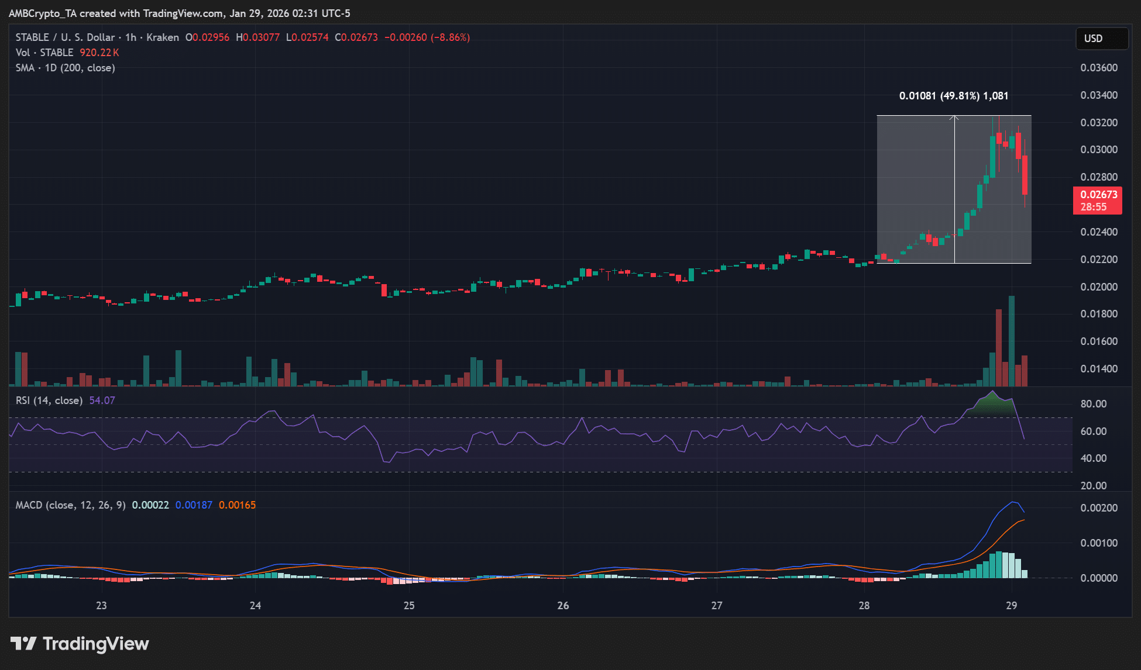The width and height of the screenshot is (1141, 670).
Task: Click the price range measurement arrow overlay
Action: pos(954,187)
